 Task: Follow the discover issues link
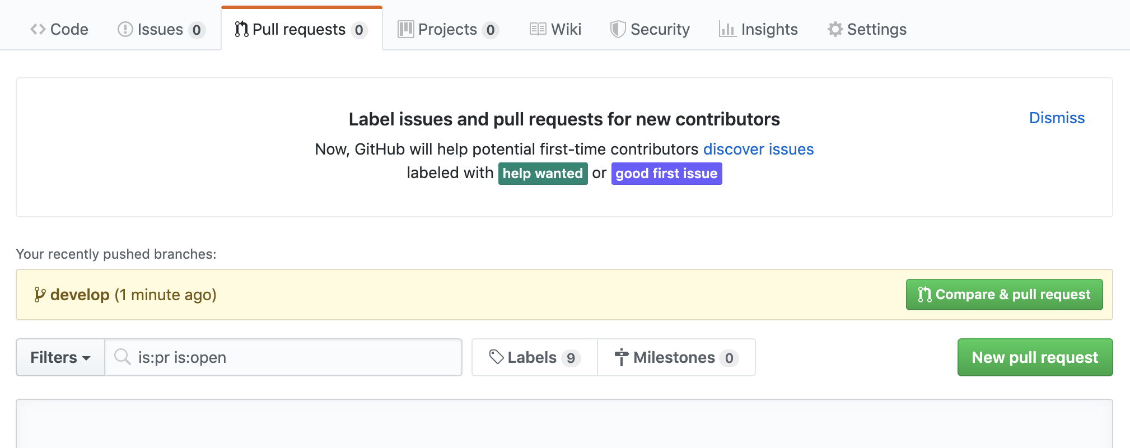tap(758, 149)
